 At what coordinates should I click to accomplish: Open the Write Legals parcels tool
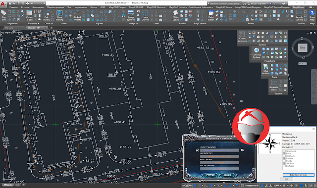click(x=176, y=15)
